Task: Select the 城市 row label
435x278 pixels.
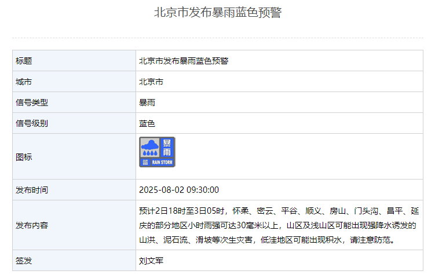Action: [x=24, y=82]
